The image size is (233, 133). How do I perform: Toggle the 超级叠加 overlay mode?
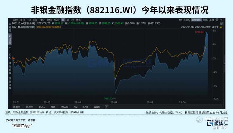196,20
